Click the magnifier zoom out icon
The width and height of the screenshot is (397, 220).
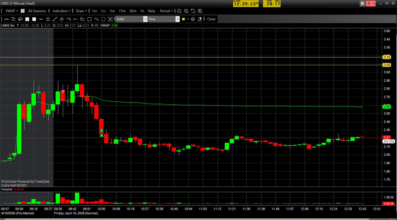(x=179, y=11)
